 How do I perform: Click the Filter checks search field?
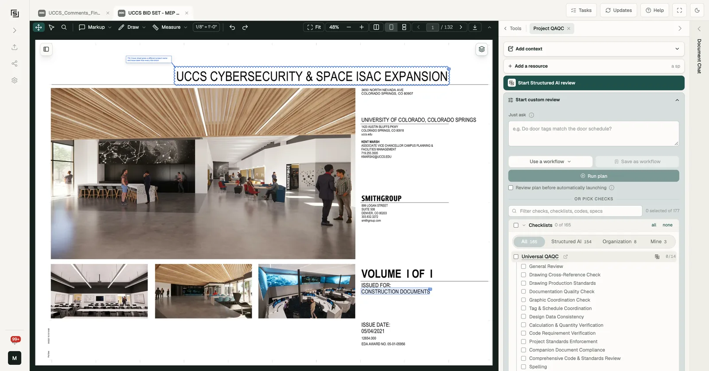pyautogui.click(x=575, y=211)
